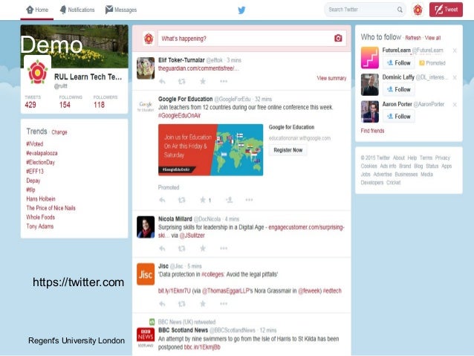Open #evalapalooza trend
Viewport: 474px width, 356px height.
tap(42, 153)
